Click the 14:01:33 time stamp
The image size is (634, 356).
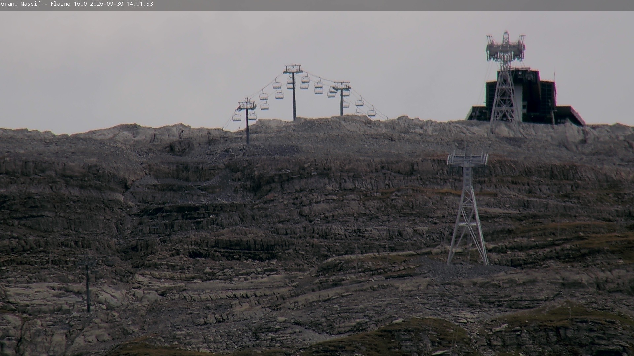pyautogui.click(x=140, y=4)
